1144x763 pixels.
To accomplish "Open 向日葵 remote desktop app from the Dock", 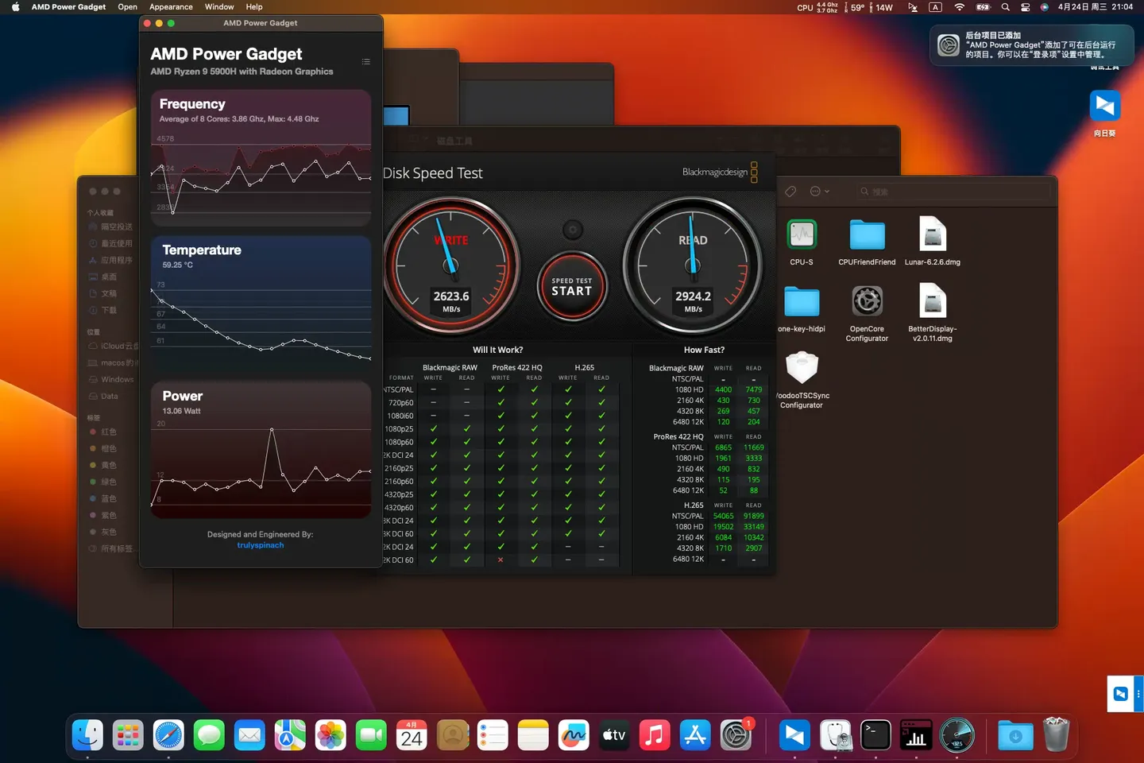I will [794, 735].
